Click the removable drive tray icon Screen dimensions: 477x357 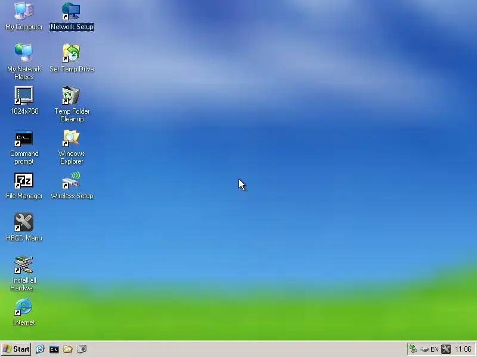425,349
